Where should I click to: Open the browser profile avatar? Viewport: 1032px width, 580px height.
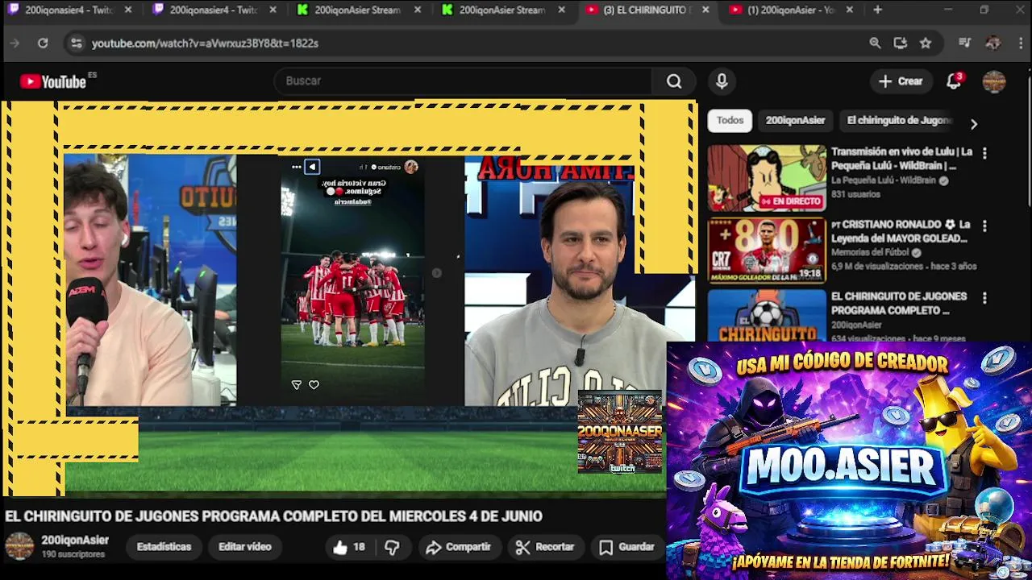(992, 43)
